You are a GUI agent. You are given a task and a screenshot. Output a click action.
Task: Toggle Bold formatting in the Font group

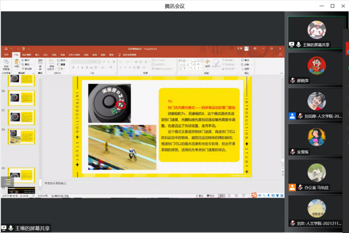pos(74,67)
